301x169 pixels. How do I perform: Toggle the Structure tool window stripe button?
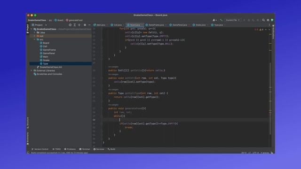(28, 123)
